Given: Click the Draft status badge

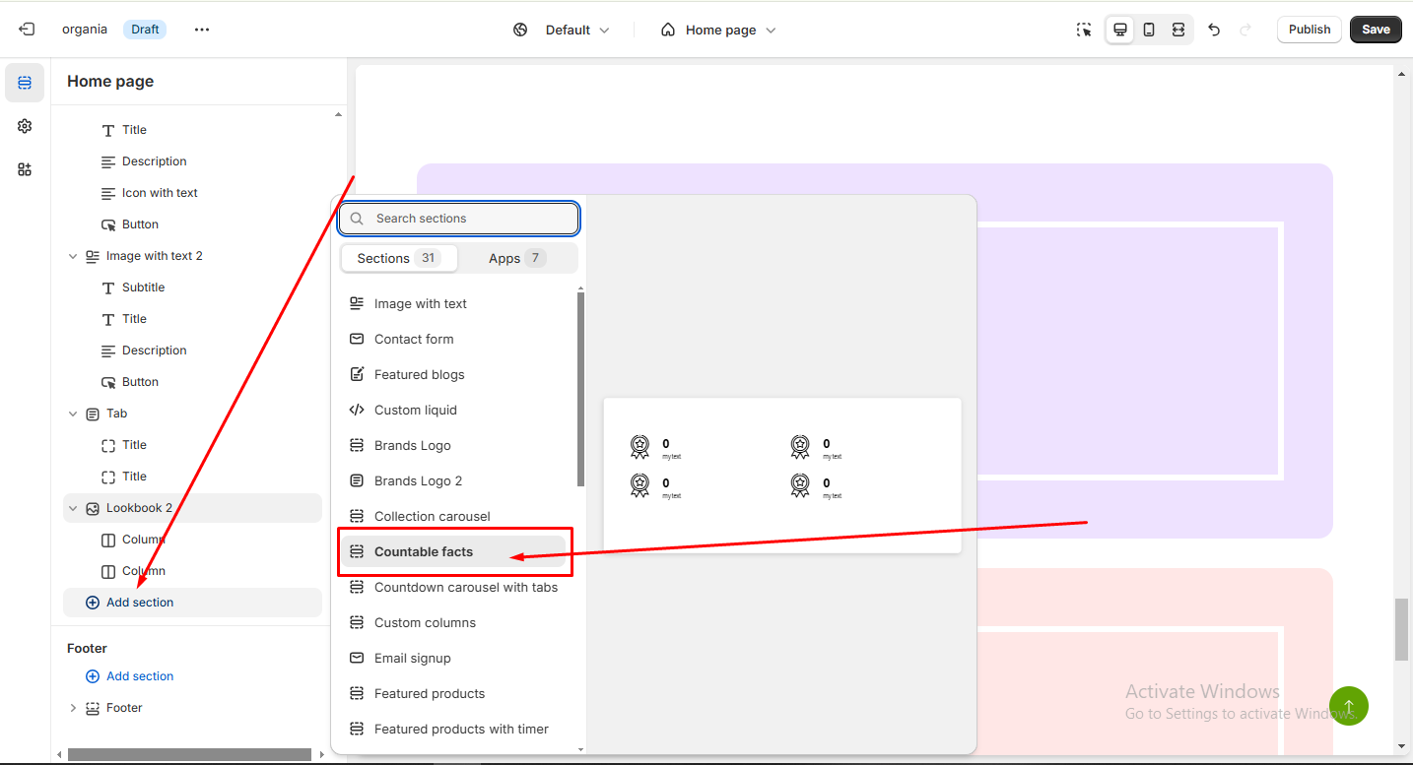Looking at the screenshot, I should pos(145,30).
